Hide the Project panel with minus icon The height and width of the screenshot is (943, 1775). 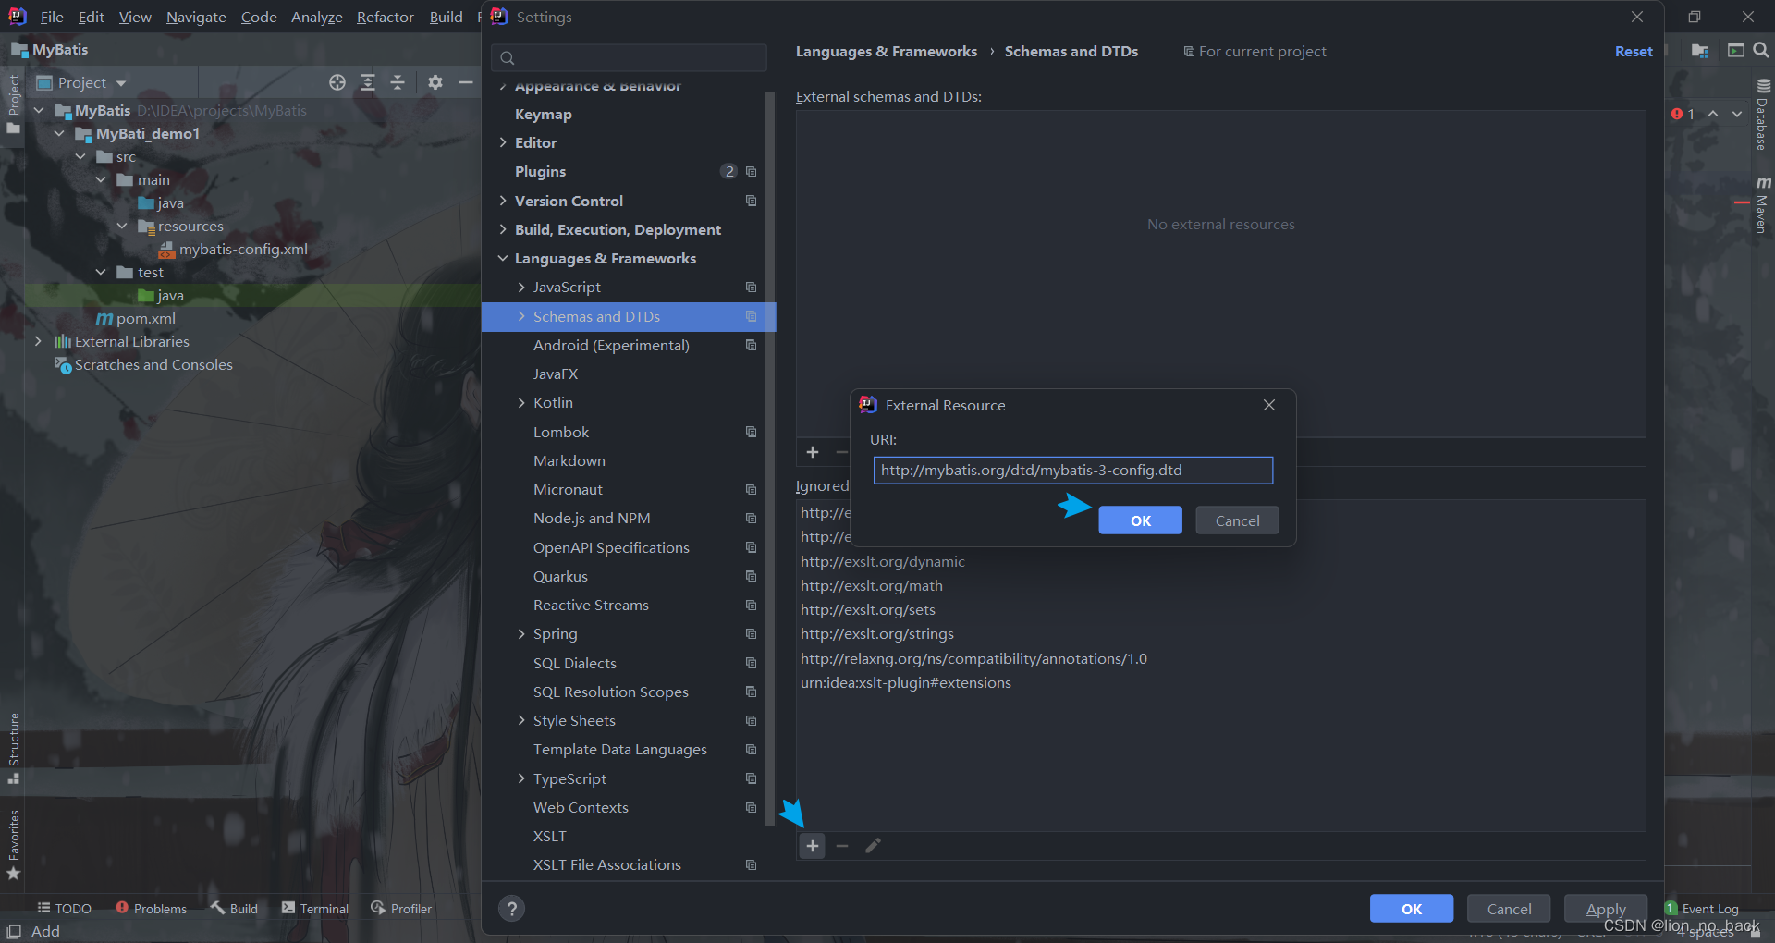coord(466,82)
